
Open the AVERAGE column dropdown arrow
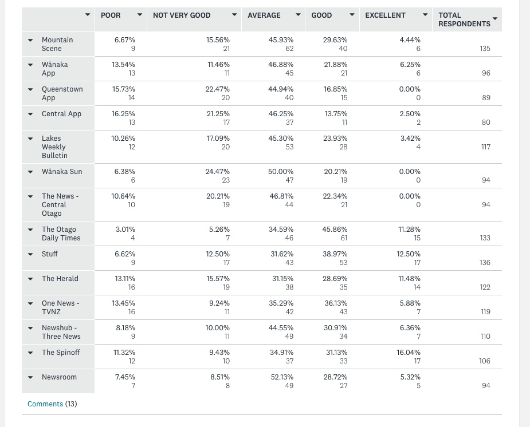point(298,15)
